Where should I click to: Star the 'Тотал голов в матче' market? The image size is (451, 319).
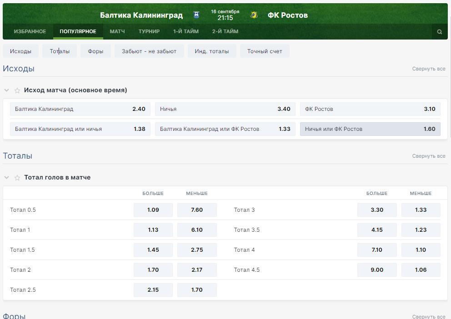(17, 178)
